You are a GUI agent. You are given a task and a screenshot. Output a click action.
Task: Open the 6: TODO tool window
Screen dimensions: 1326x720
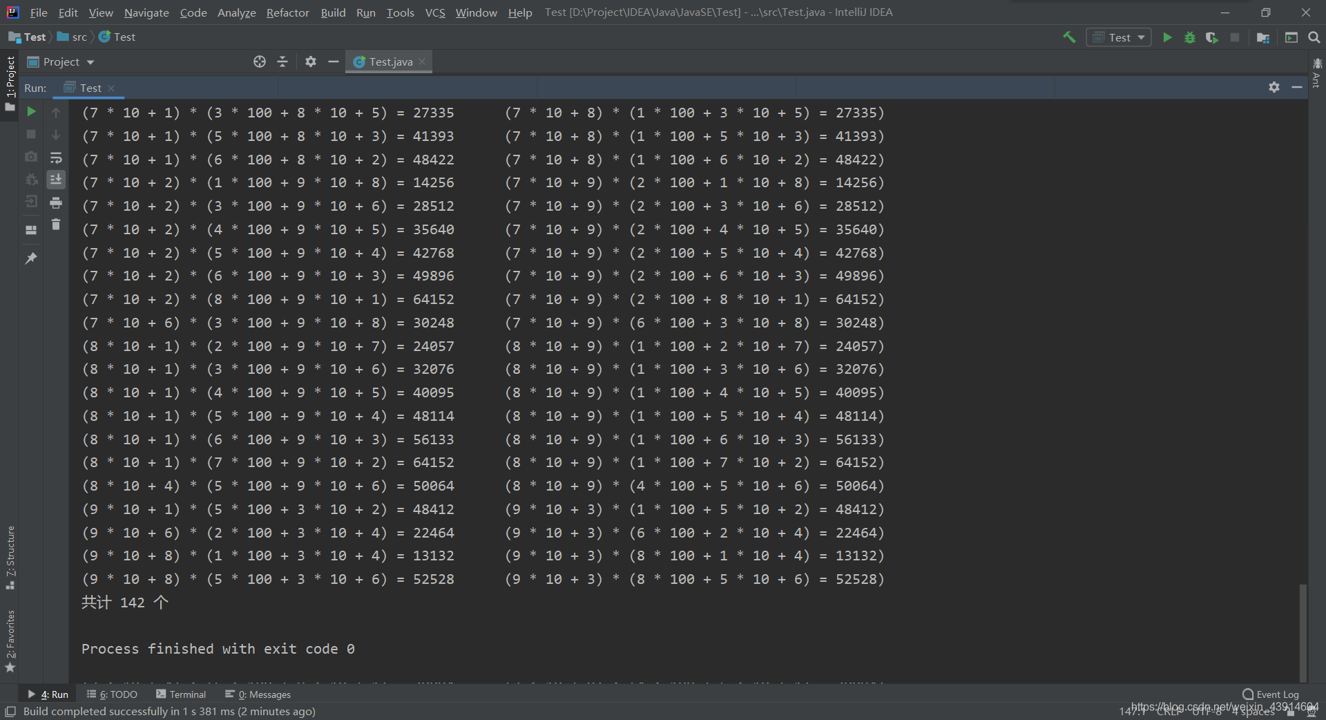112,694
